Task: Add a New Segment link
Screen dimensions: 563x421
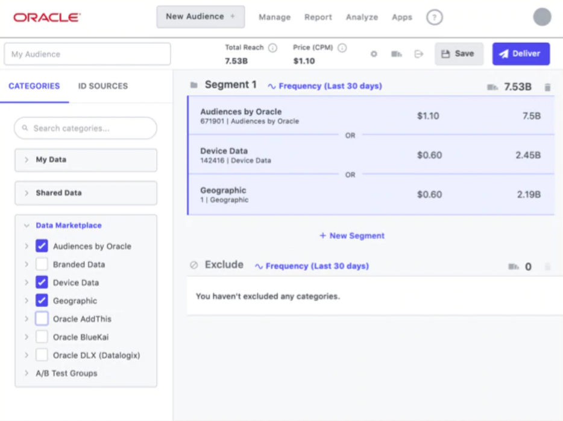Action: 352,236
